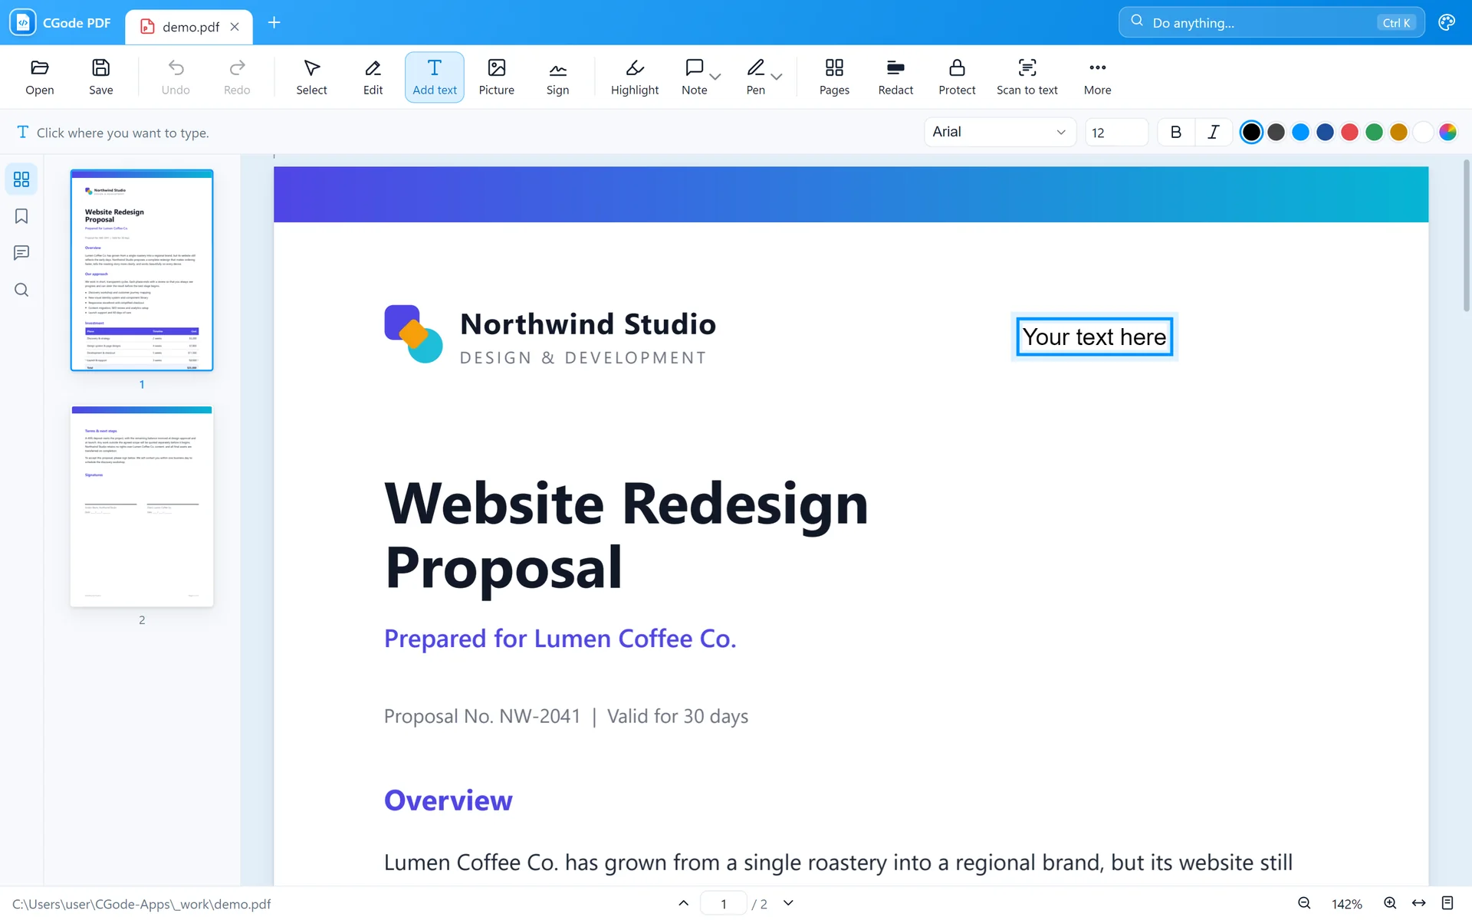Pick the red color swatch
This screenshot has width=1472, height=920.
pyautogui.click(x=1349, y=132)
